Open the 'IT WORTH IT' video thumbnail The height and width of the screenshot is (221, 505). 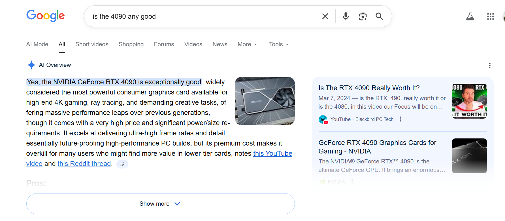pyautogui.click(x=469, y=101)
